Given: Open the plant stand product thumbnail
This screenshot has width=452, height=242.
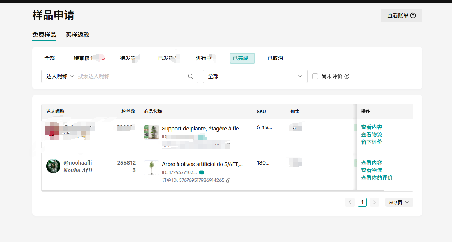Looking at the screenshot, I should tap(151, 132).
